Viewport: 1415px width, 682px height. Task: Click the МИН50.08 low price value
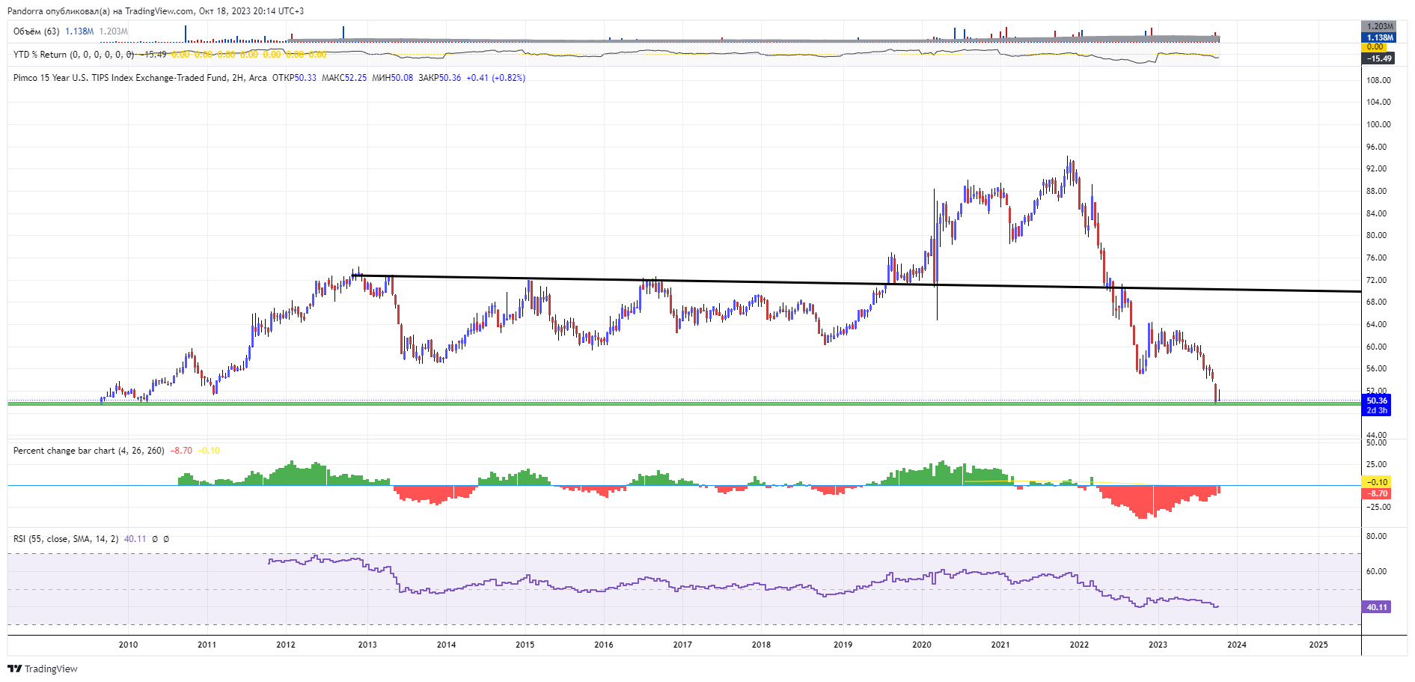coord(392,78)
